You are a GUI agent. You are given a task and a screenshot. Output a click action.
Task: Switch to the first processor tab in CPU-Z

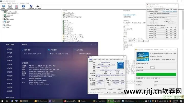[90, 60]
